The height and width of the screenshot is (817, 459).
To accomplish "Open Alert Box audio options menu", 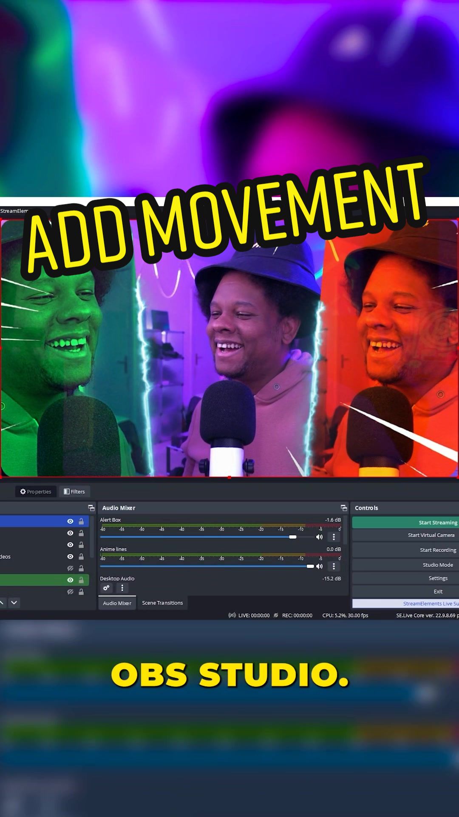I will coord(334,537).
